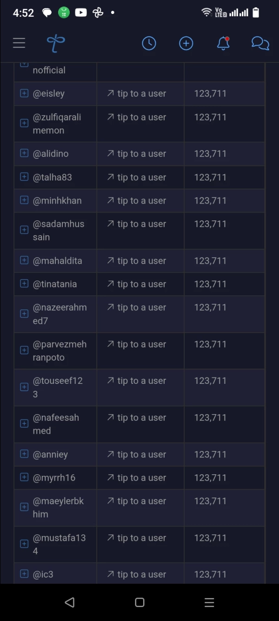Open @tinatania user profile link
279x621 pixels.
click(x=55, y=284)
